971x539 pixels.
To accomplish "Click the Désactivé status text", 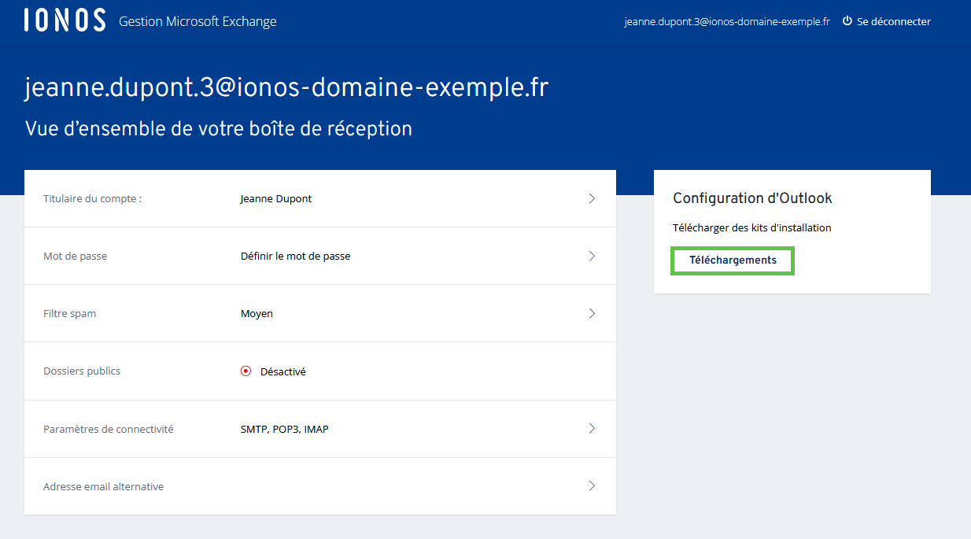I will [x=282, y=371].
